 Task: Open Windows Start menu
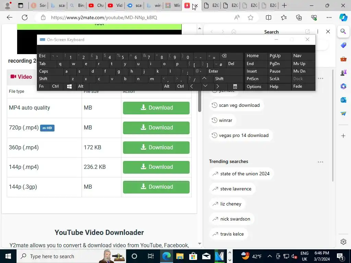(x=8, y=256)
